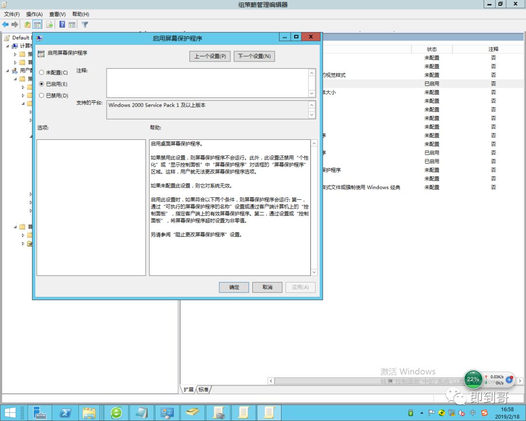Image resolution: width=526 pixels, height=421 pixels.
Task: Confirm with the 确定 button
Action: pos(234,287)
